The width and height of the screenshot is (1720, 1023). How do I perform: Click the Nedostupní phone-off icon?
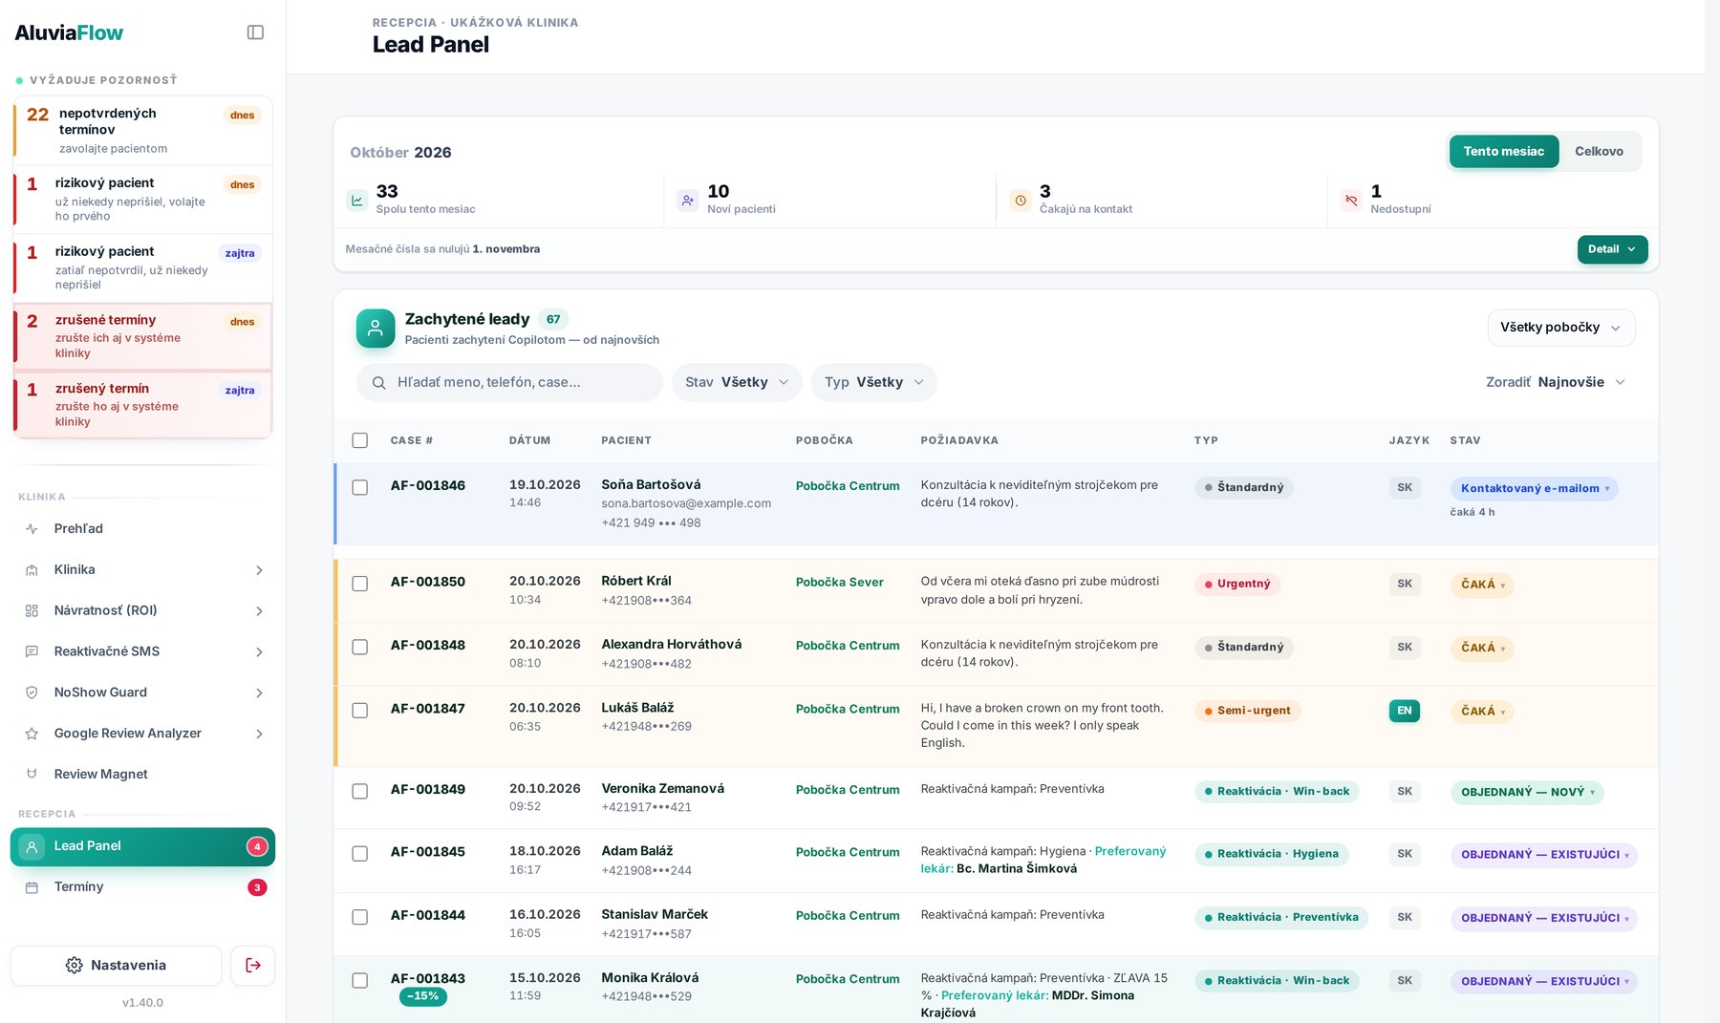click(x=1351, y=201)
